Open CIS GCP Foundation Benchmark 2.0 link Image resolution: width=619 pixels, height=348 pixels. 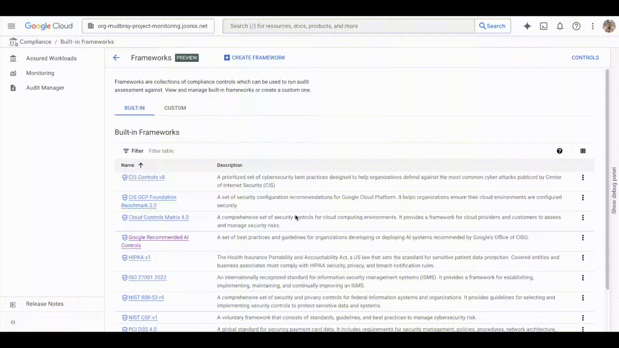(149, 201)
